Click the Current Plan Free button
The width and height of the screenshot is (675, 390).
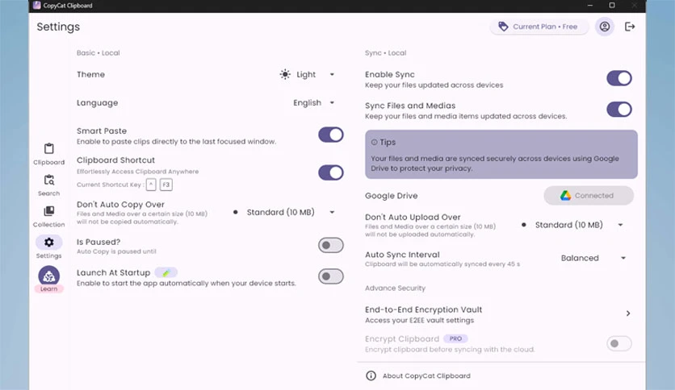[x=539, y=27]
